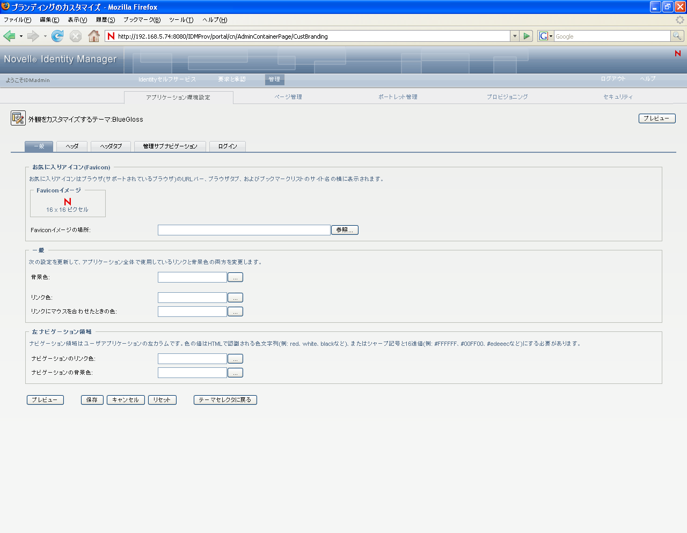Click the プレビュー button beside the theme title
The image size is (687, 533).
(x=657, y=119)
